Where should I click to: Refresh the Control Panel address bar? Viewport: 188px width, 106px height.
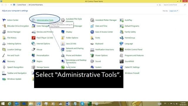[160, 5]
